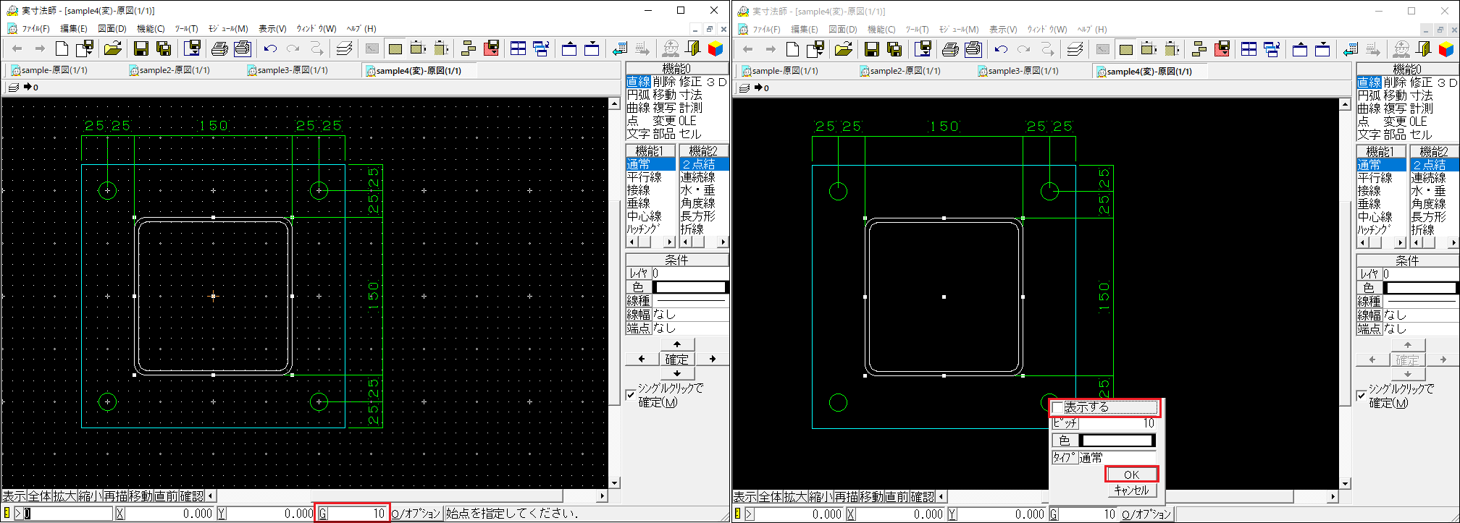Click 拡大 zoom button in left window bottom bar
Viewport: 1460px width, 523px height.
[x=65, y=496]
